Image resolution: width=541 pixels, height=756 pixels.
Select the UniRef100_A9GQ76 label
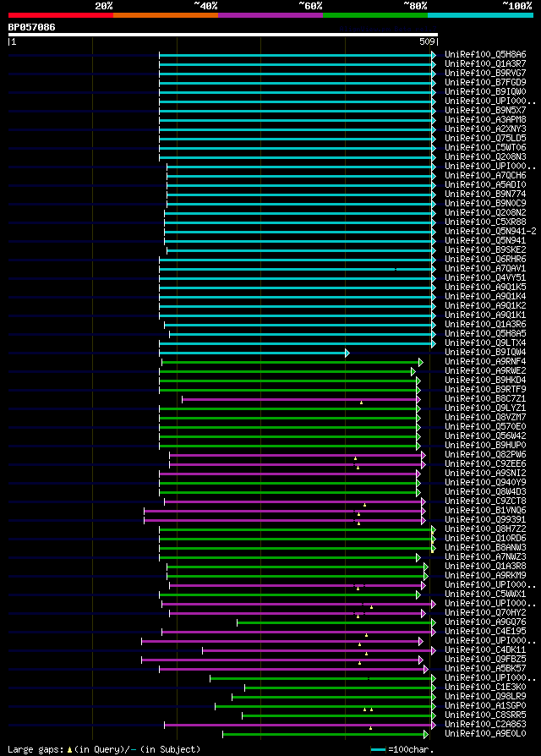pos(485,622)
